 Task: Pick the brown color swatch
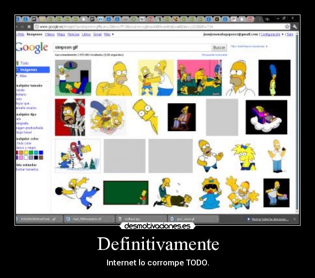point(41,157)
